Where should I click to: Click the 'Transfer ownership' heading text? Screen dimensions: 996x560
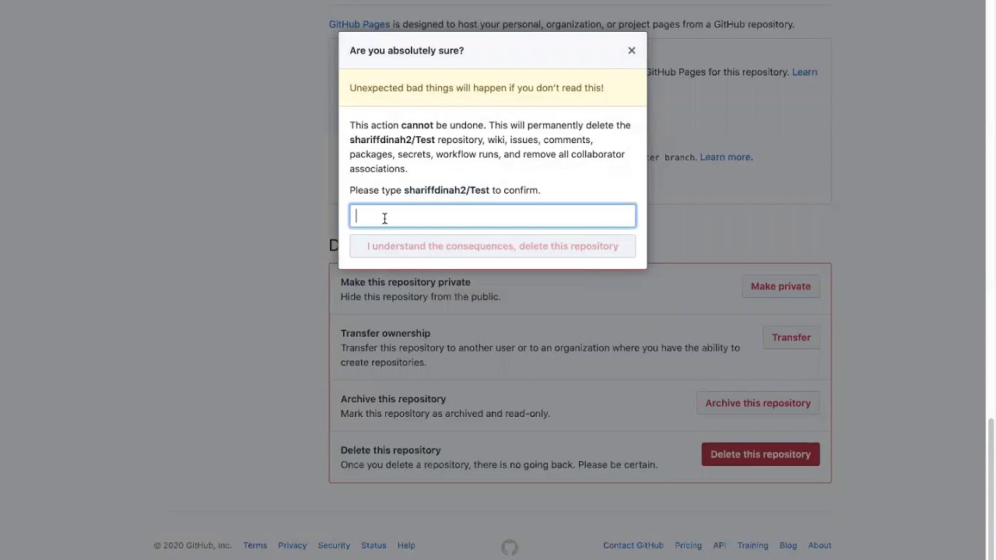point(385,334)
